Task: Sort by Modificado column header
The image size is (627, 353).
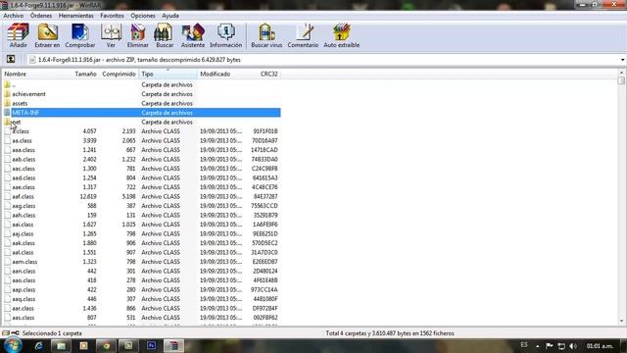Action: pyautogui.click(x=216, y=75)
